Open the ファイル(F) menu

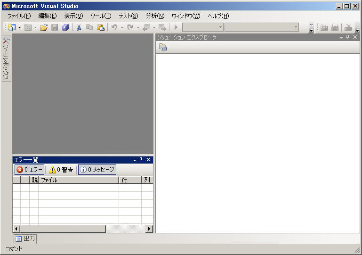point(19,16)
